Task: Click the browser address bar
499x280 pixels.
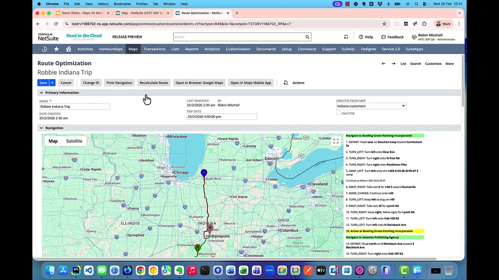Action: point(224,24)
